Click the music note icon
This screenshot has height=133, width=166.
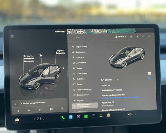click(16, 104)
